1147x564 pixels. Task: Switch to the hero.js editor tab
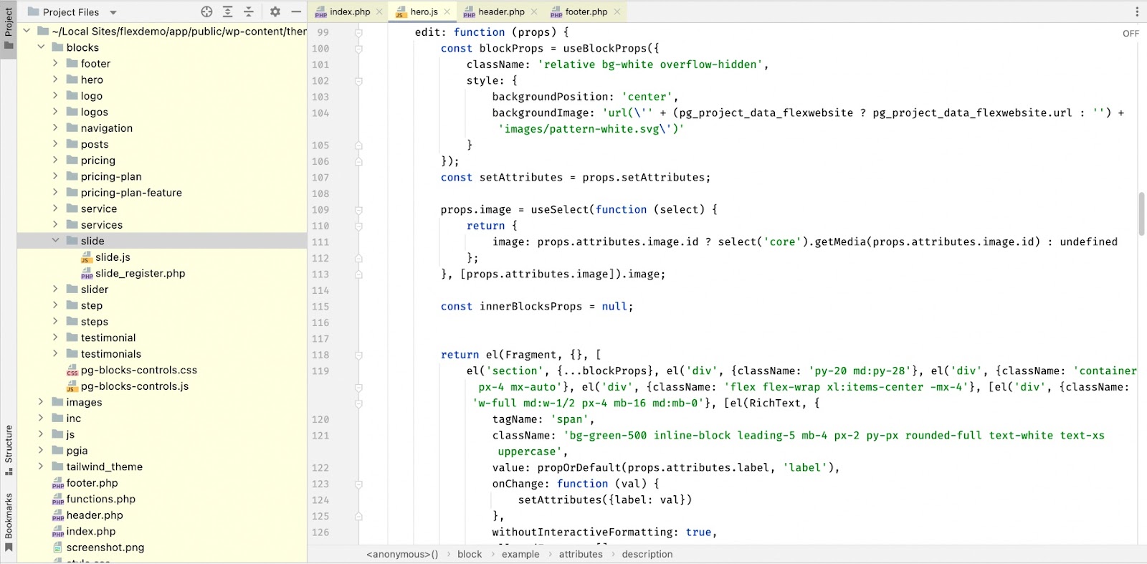pos(424,11)
